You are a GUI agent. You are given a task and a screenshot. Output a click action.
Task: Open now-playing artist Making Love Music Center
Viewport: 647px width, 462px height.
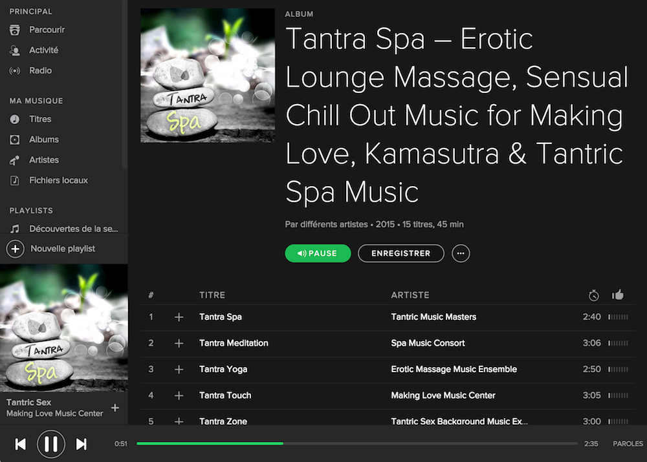(54, 414)
